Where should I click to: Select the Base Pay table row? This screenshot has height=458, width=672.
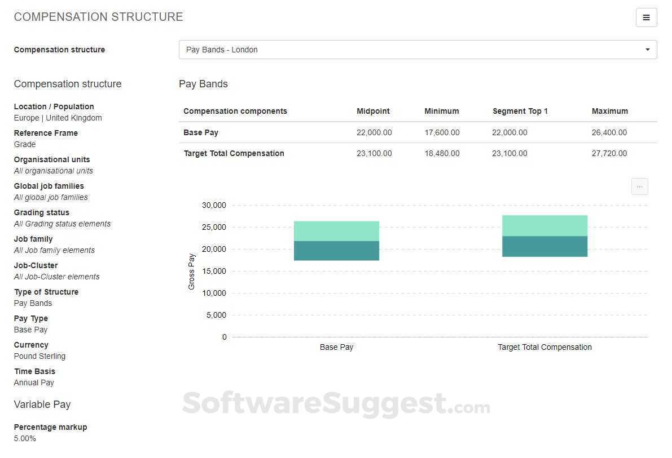[201, 132]
